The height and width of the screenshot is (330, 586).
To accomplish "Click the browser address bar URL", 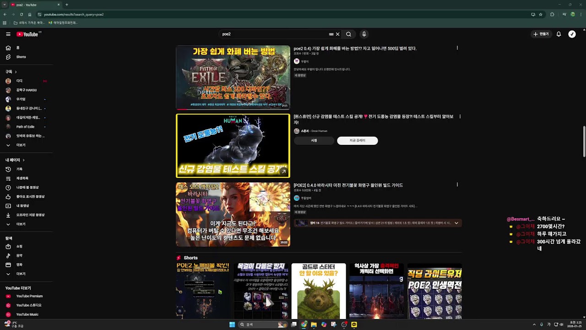I will coord(74,14).
